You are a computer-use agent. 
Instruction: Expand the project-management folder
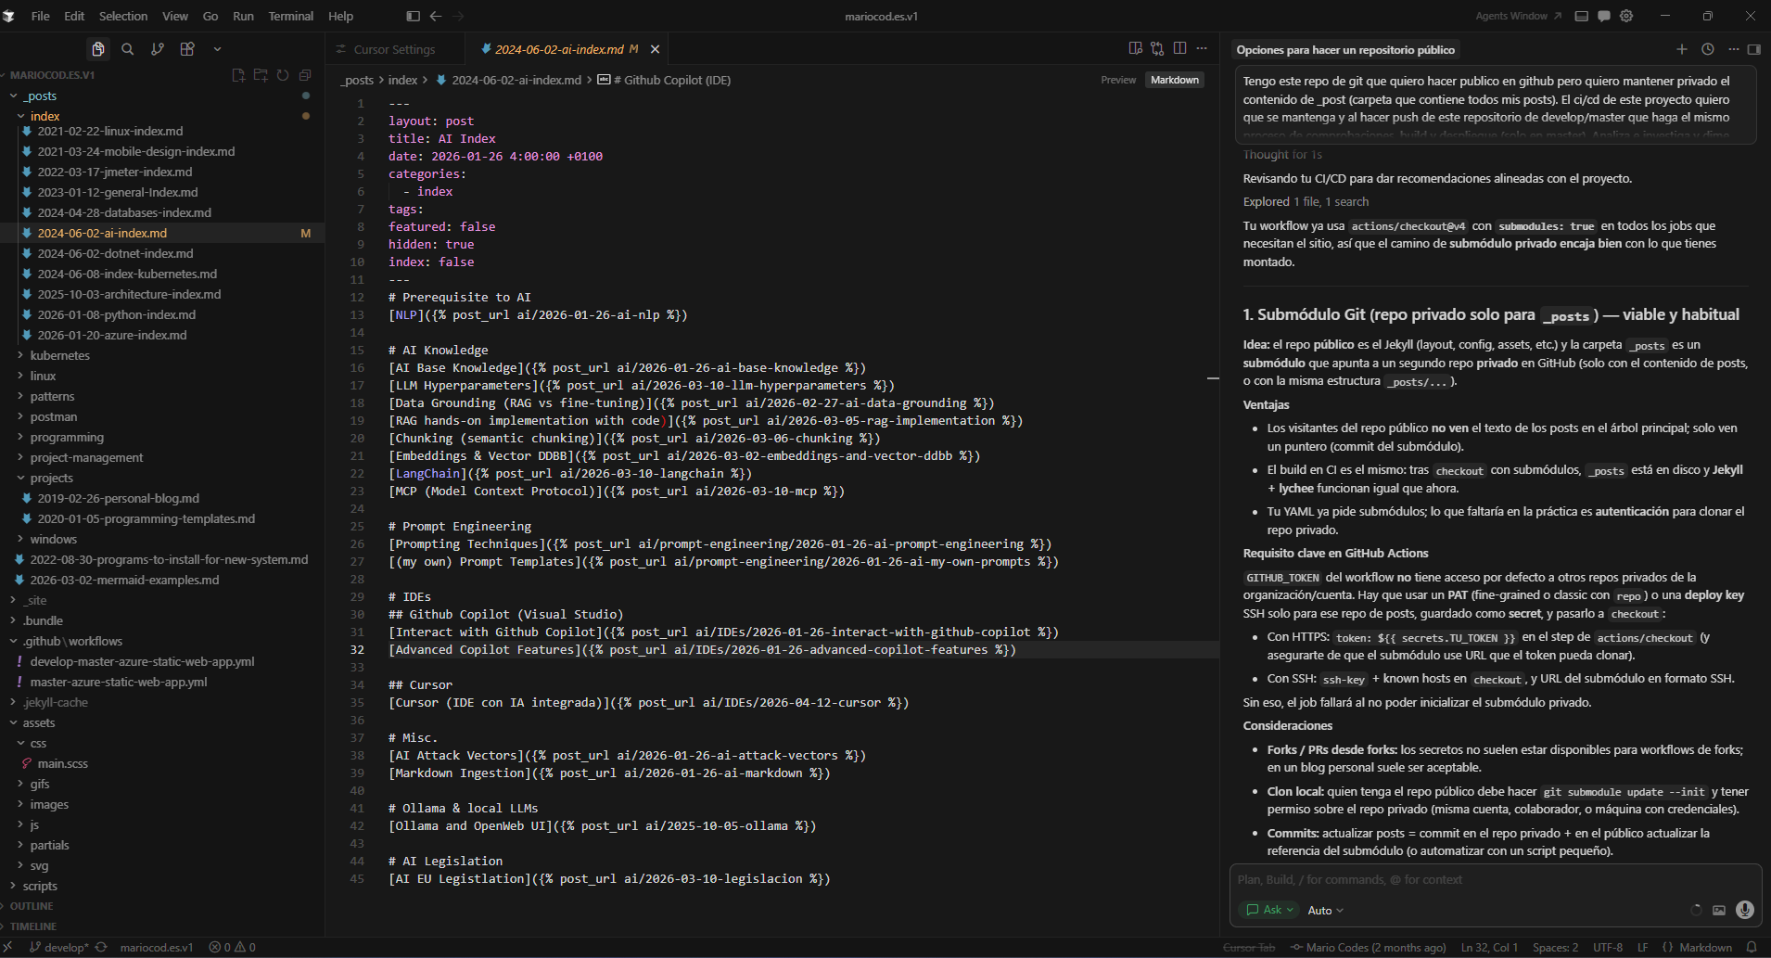coord(161,457)
